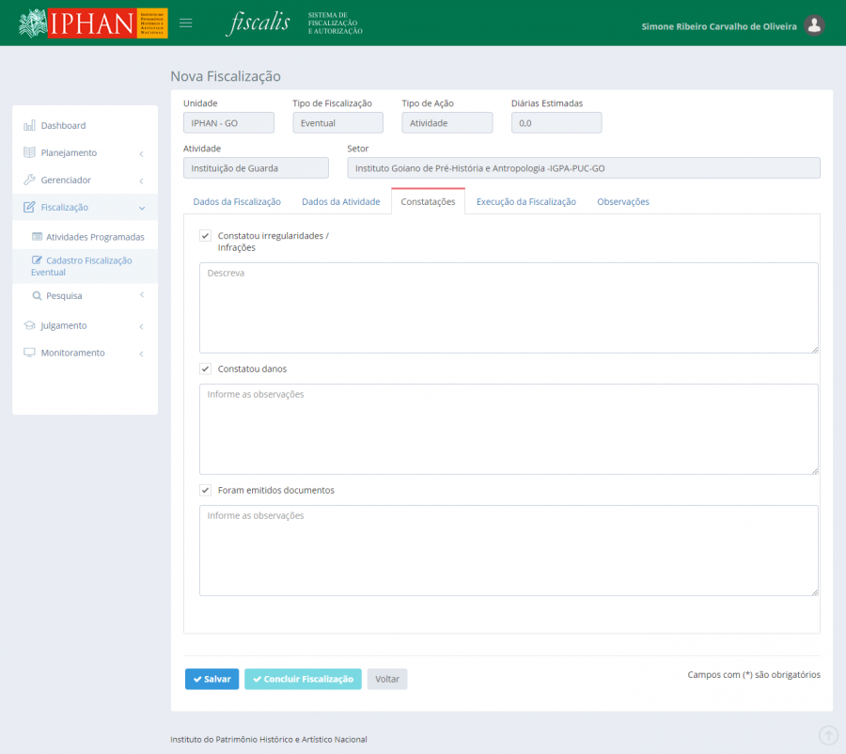Expand the Pesquisa submenu chevron

pyautogui.click(x=141, y=295)
